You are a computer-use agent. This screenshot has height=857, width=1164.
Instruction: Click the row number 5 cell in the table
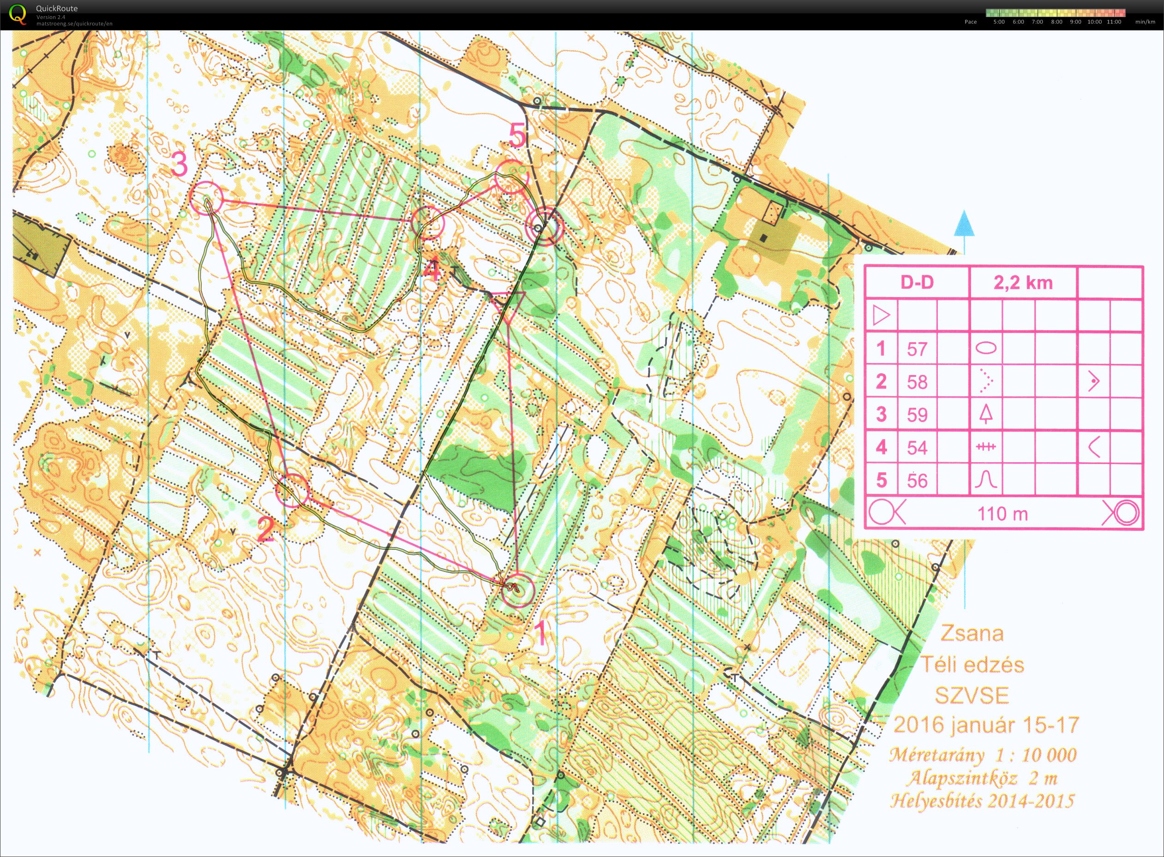882,480
